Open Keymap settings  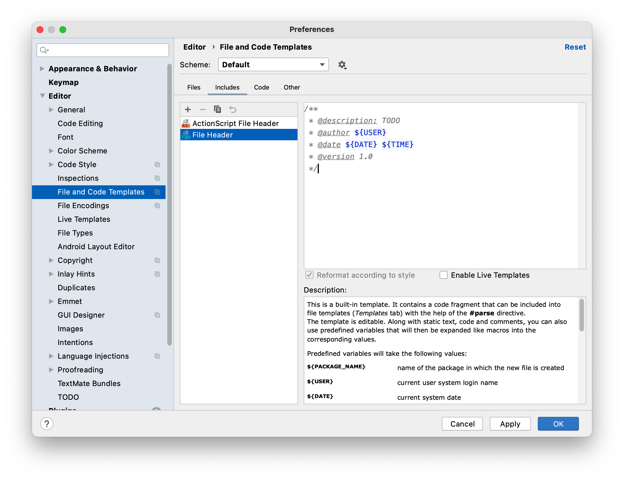pos(64,82)
